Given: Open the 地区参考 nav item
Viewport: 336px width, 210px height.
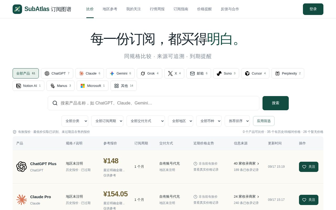Looking at the screenshot, I should tap(110, 9).
